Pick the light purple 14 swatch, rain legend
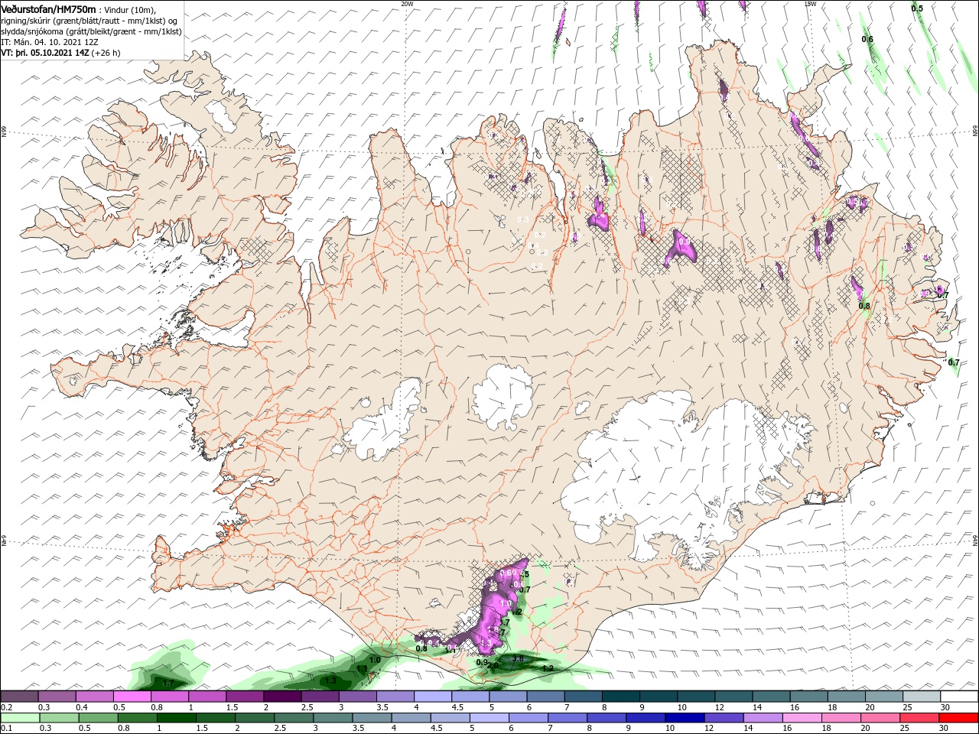Viewport: 979px width, 734px height. tap(763, 718)
